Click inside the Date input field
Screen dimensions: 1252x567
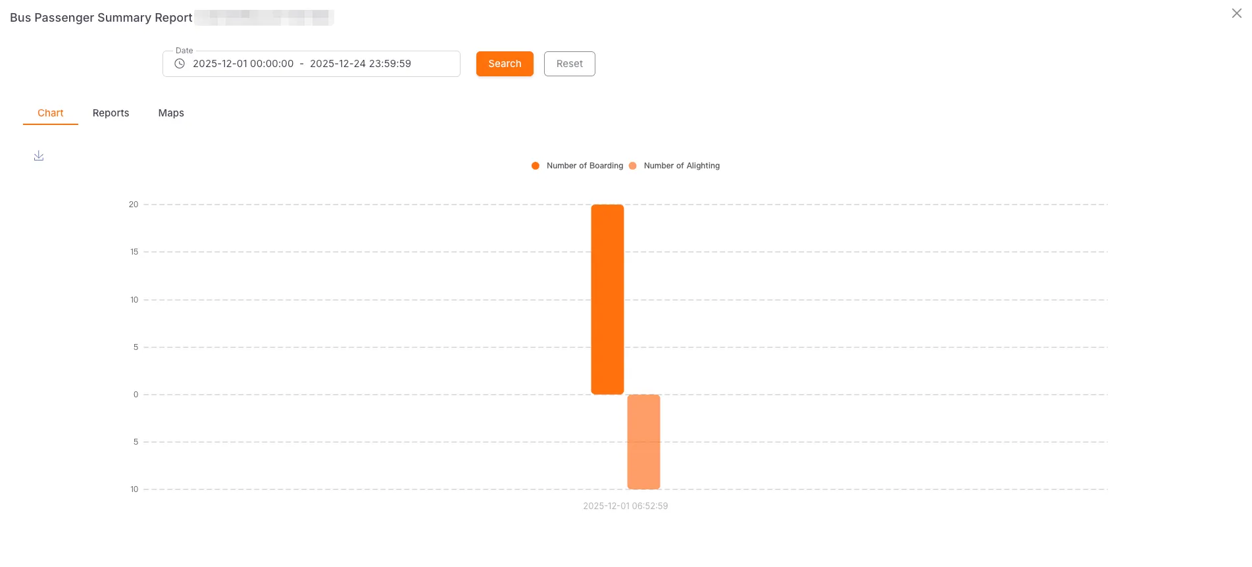[311, 63]
